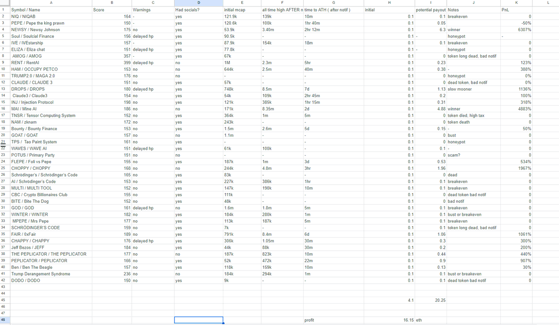Click the profit value 16.15
The width and height of the screenshot is (559, 325).
[x=409, y=320]
